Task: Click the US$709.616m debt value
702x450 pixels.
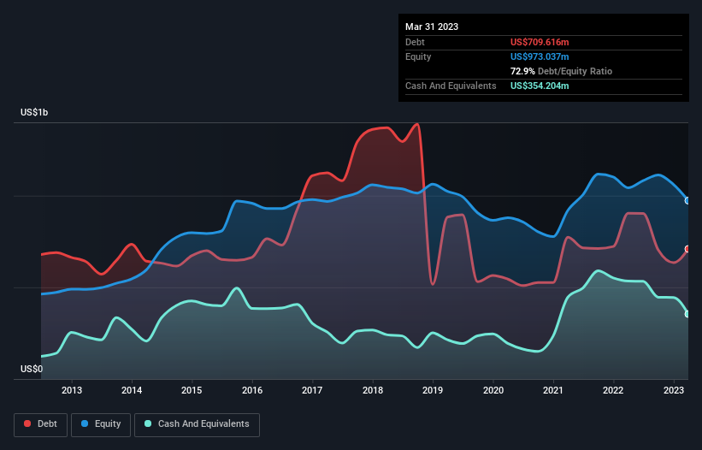Action: pyautogui.click(x=540, y=42)
